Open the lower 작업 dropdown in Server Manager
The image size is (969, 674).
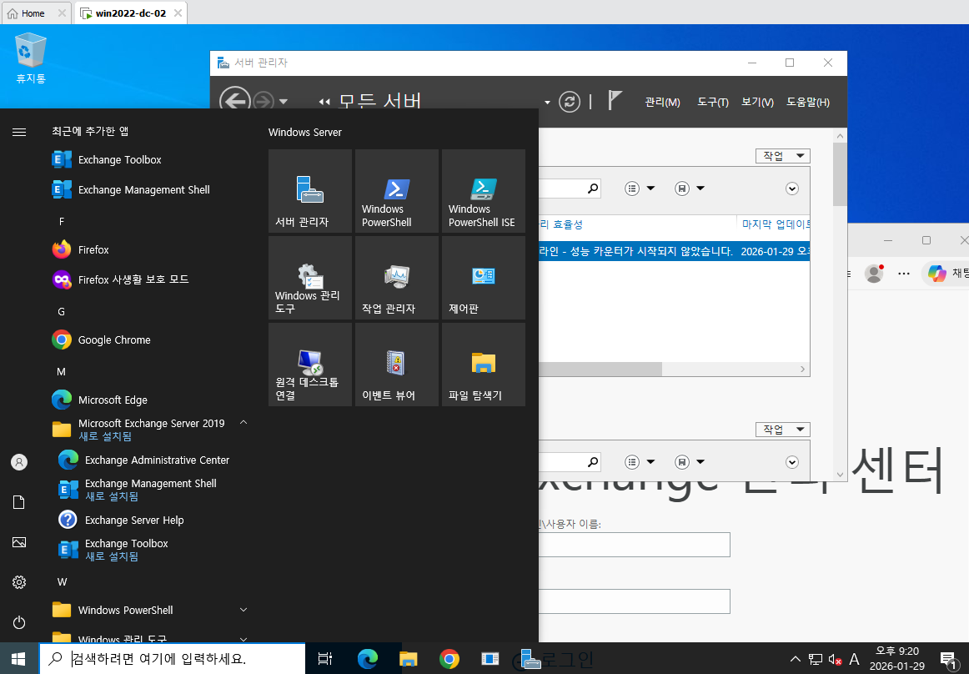click(x=782, y=429)
